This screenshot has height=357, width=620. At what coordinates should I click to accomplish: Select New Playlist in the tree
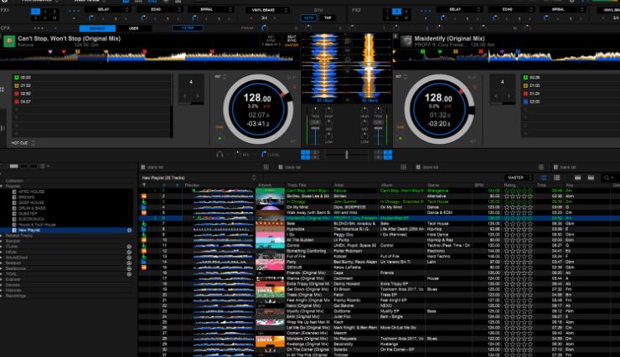coord(29,230)
